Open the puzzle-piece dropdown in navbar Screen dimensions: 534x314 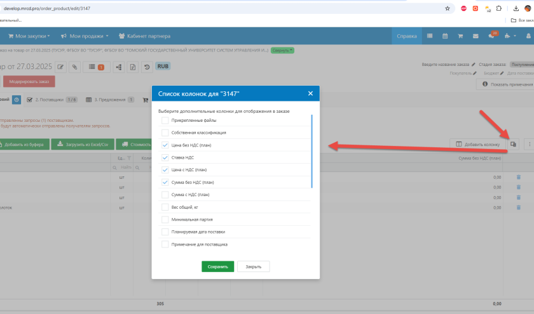click(x=510, y=36)
